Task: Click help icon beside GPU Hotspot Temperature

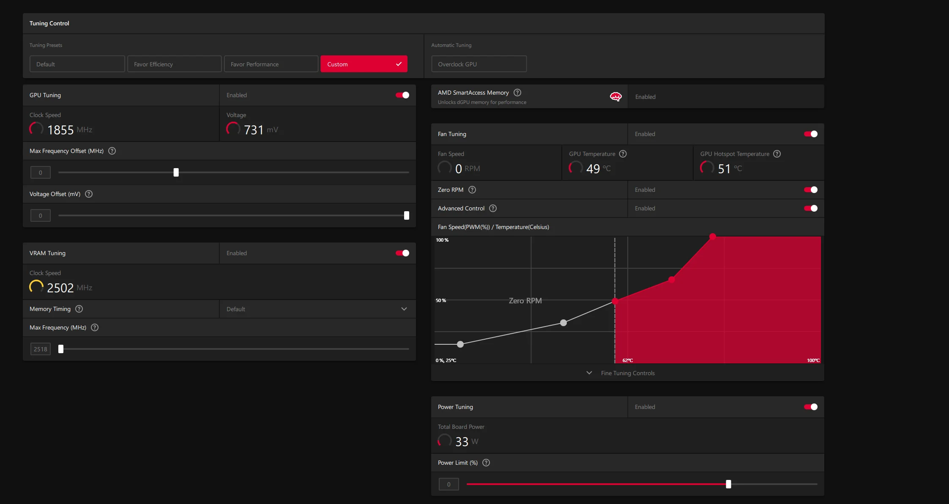Action: point(777,154)
